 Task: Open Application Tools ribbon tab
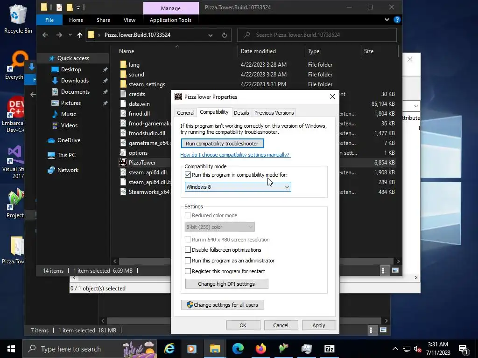[170, 20]
